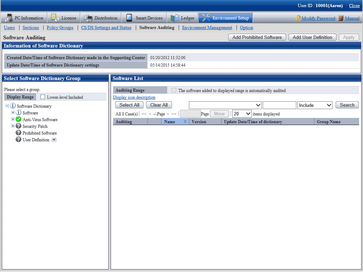This screenshot has height=272, width=363.
Task: Enable the Lower-level Included checkbox
Action: pyautogui.click(x=43, y=97)
